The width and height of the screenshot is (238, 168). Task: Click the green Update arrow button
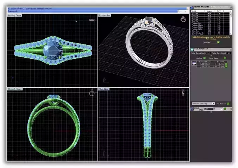point(205,58)
